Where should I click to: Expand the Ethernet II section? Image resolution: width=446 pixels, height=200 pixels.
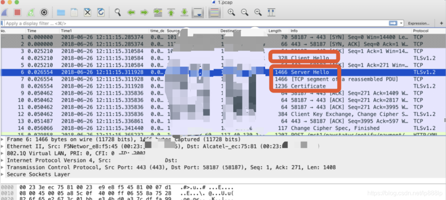coord(3,146)
